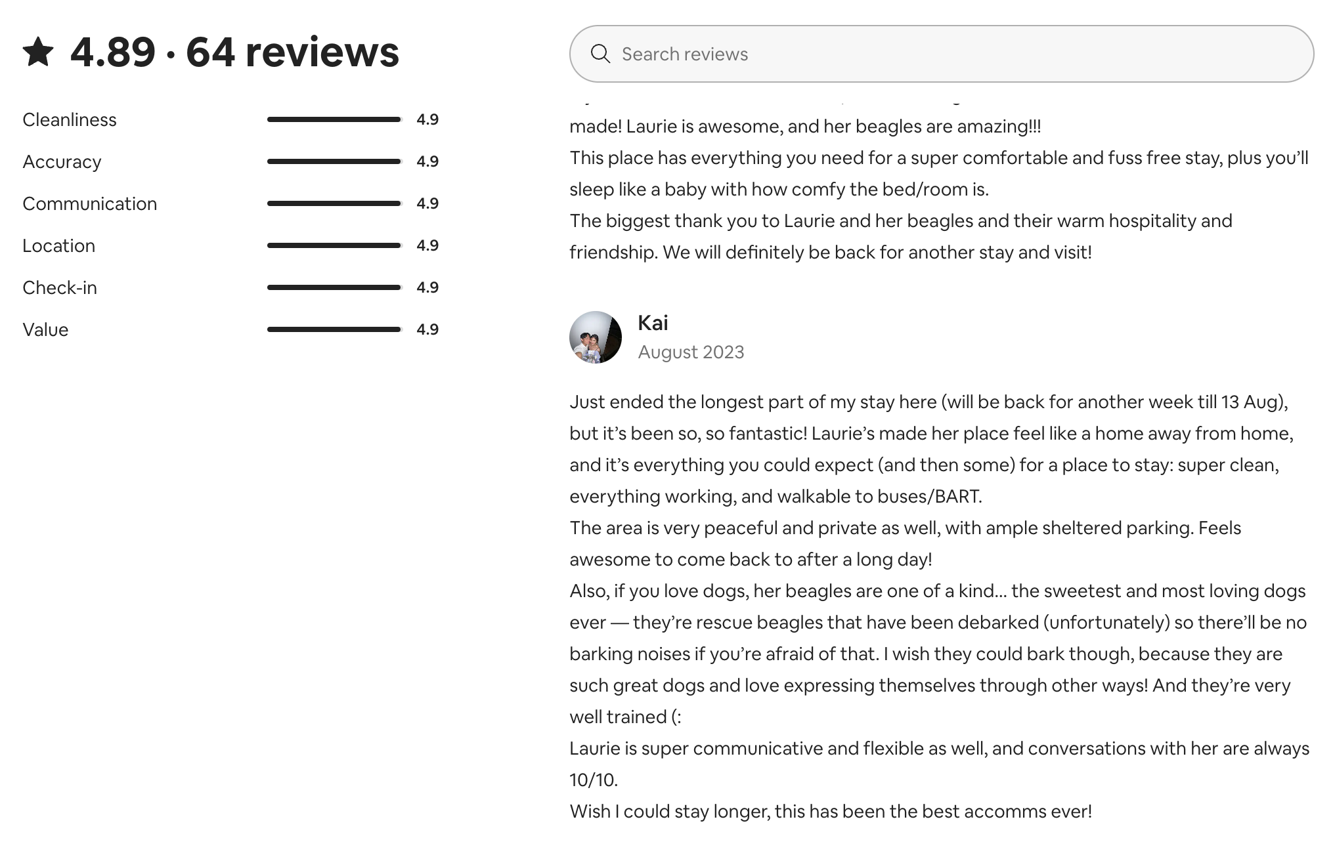Open Kai's profile photo
The height and width of the screenshot is (857, 1333).
click(x=596, y=337)
